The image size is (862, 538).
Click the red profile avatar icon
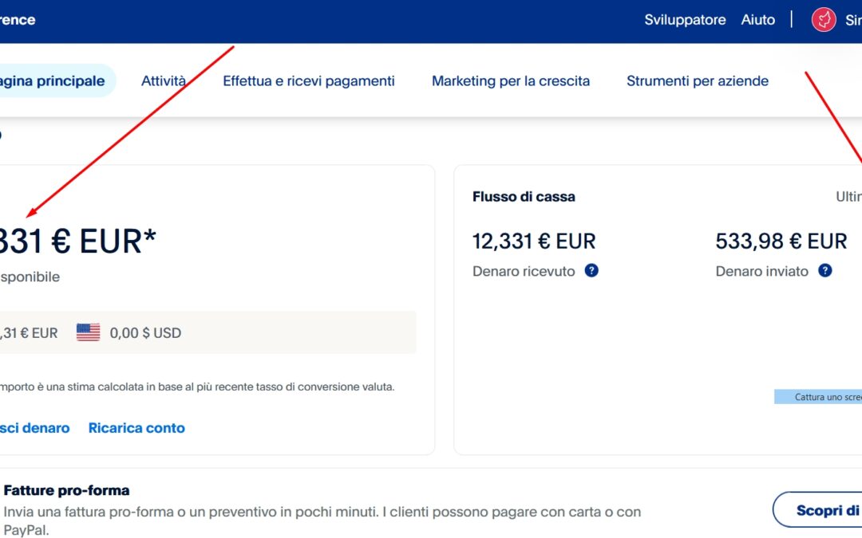(x=824, y=20)
